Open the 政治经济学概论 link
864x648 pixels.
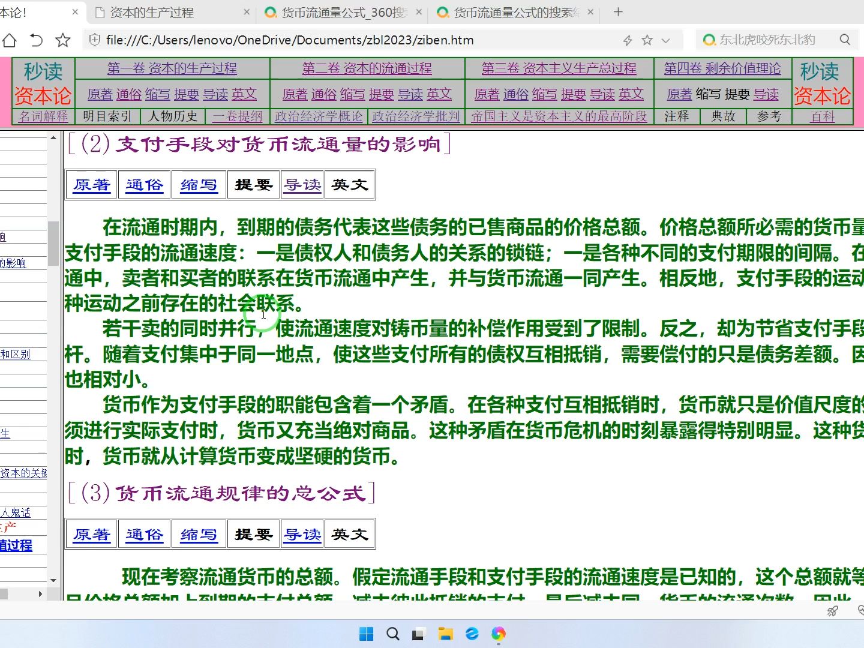click(319, 116)
